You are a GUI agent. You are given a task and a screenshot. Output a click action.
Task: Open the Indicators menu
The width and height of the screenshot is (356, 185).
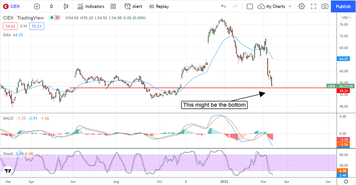point(91,6)
